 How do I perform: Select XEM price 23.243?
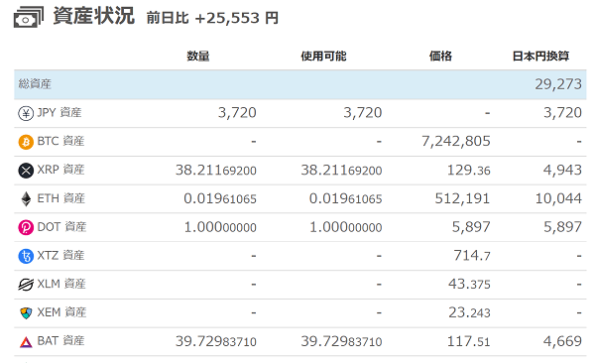click(469, 312)
